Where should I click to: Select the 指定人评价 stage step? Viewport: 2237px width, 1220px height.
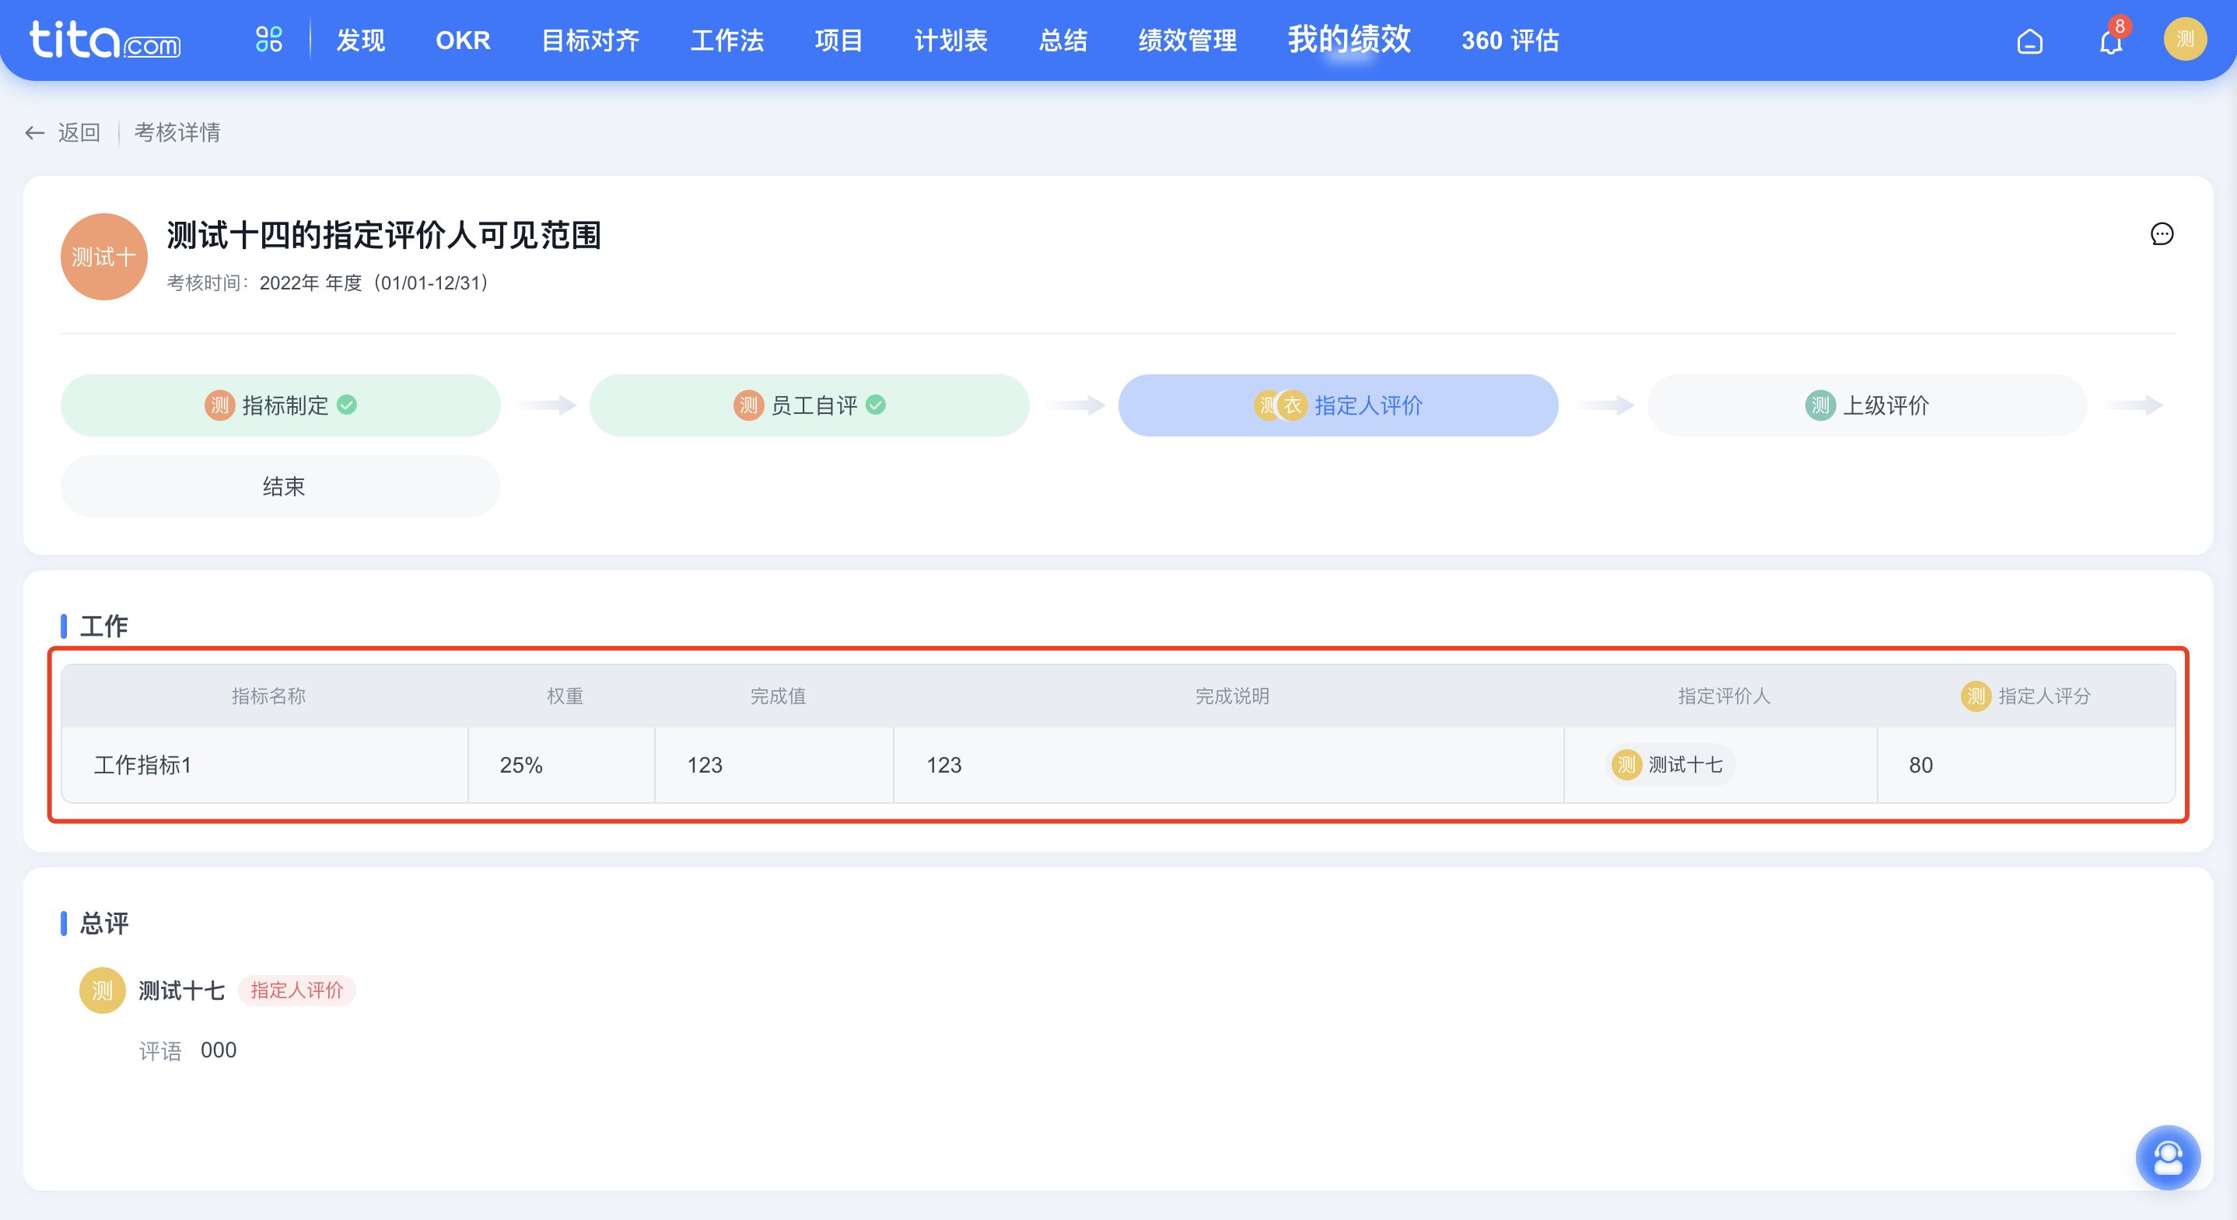pos(1338,406)
